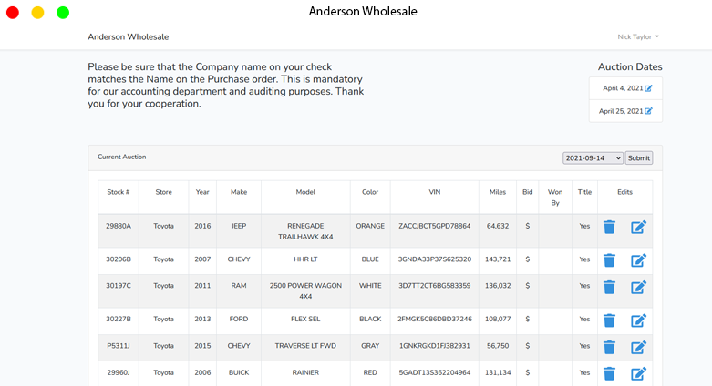Click the green maximize window button
The width and height of the screenshot is (712, 386).
[x=63, y=13]
